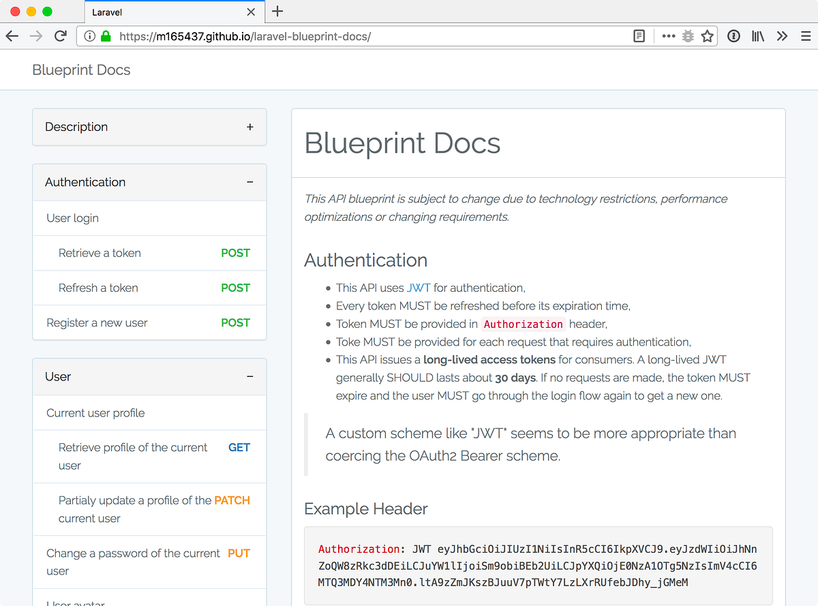Open the 1Password extension
The width and height of the screenshot is (818, 606).
click(x=733, y=36)
